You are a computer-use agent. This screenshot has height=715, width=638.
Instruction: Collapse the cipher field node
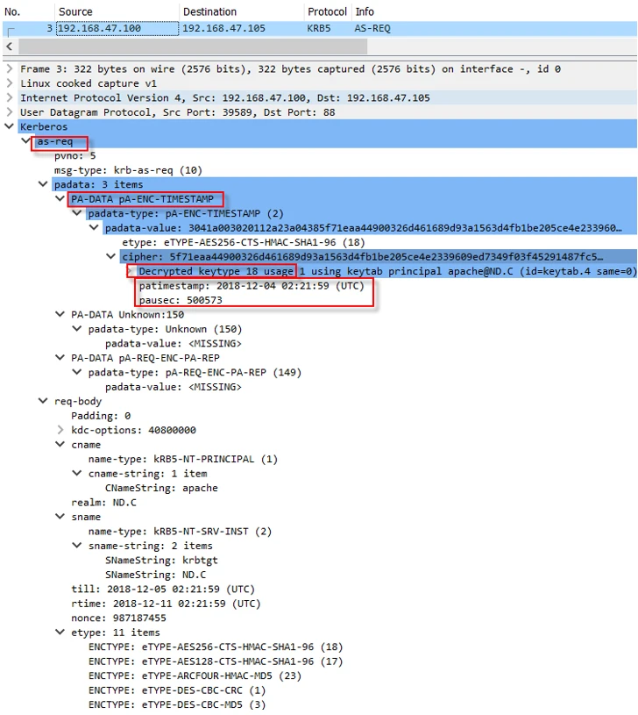[111, 256]
